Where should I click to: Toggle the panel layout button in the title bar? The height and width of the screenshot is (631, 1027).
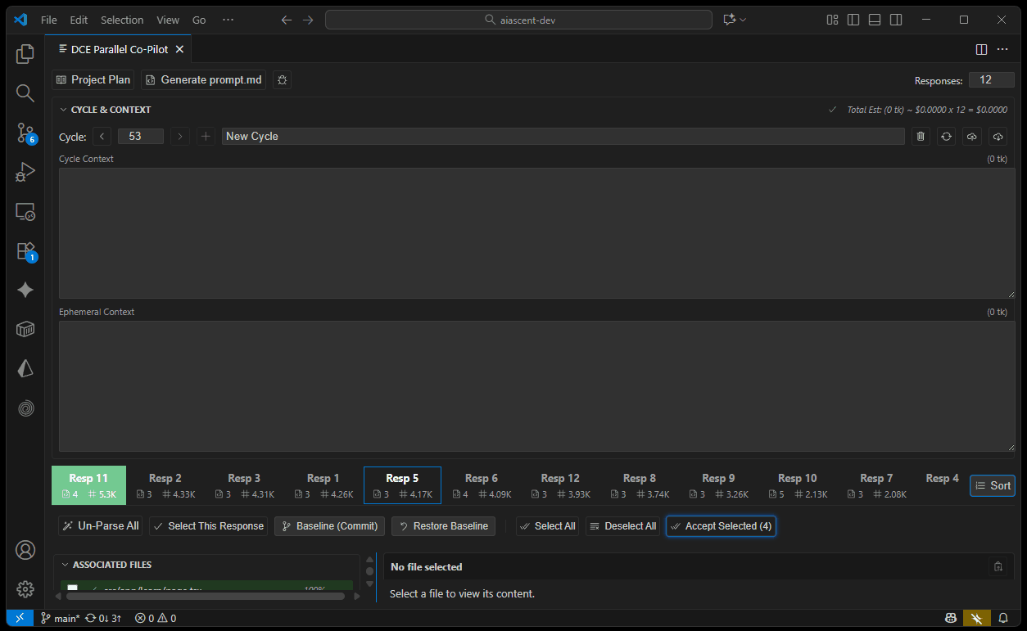coord(875,20)
